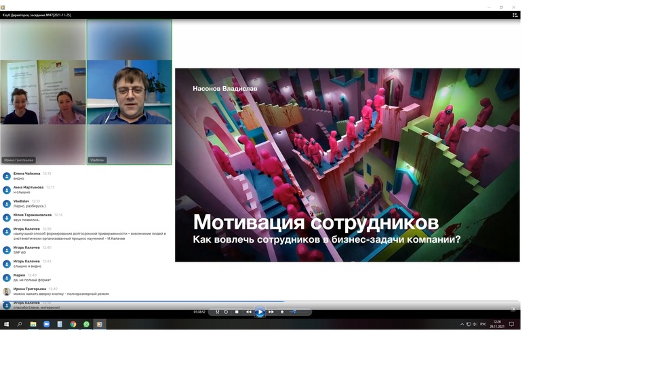Toggle repeat mode in the player

click(x=226, y=312)
